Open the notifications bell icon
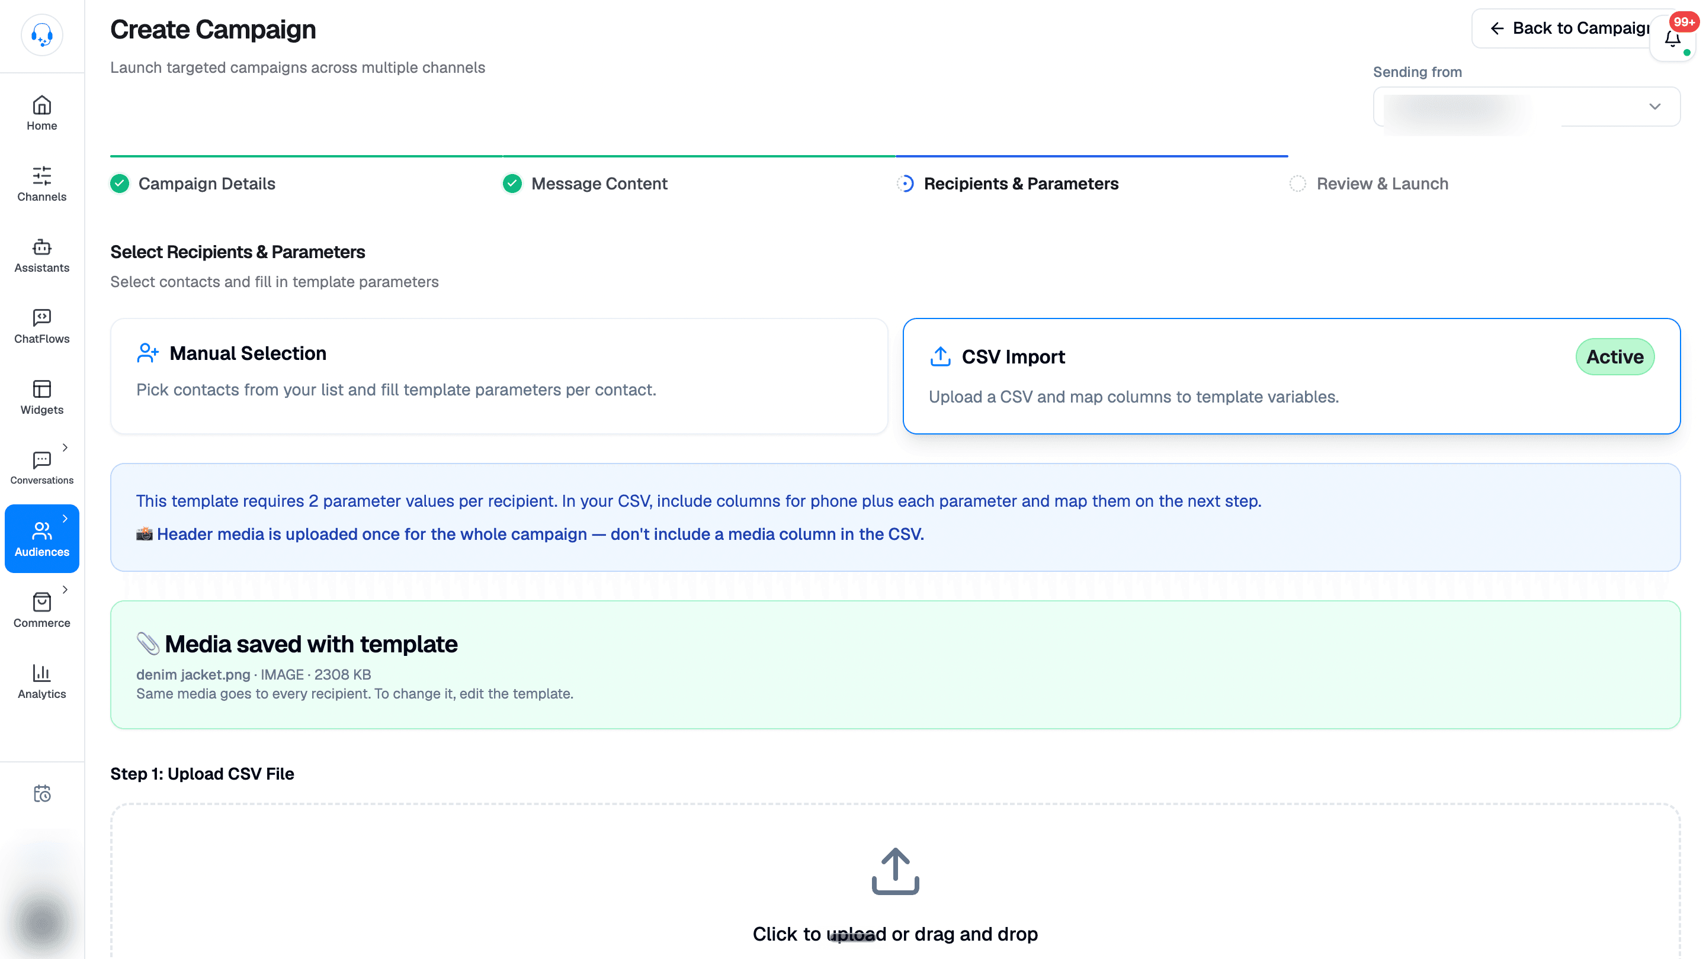 point(1672,40)
